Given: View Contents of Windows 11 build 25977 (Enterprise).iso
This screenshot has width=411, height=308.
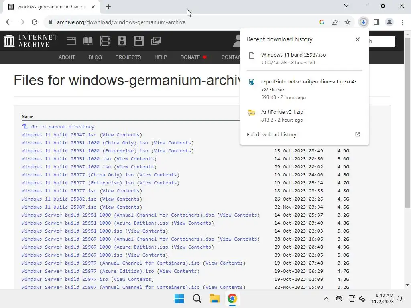Looking at the screenshot, I should click(158, 183).
